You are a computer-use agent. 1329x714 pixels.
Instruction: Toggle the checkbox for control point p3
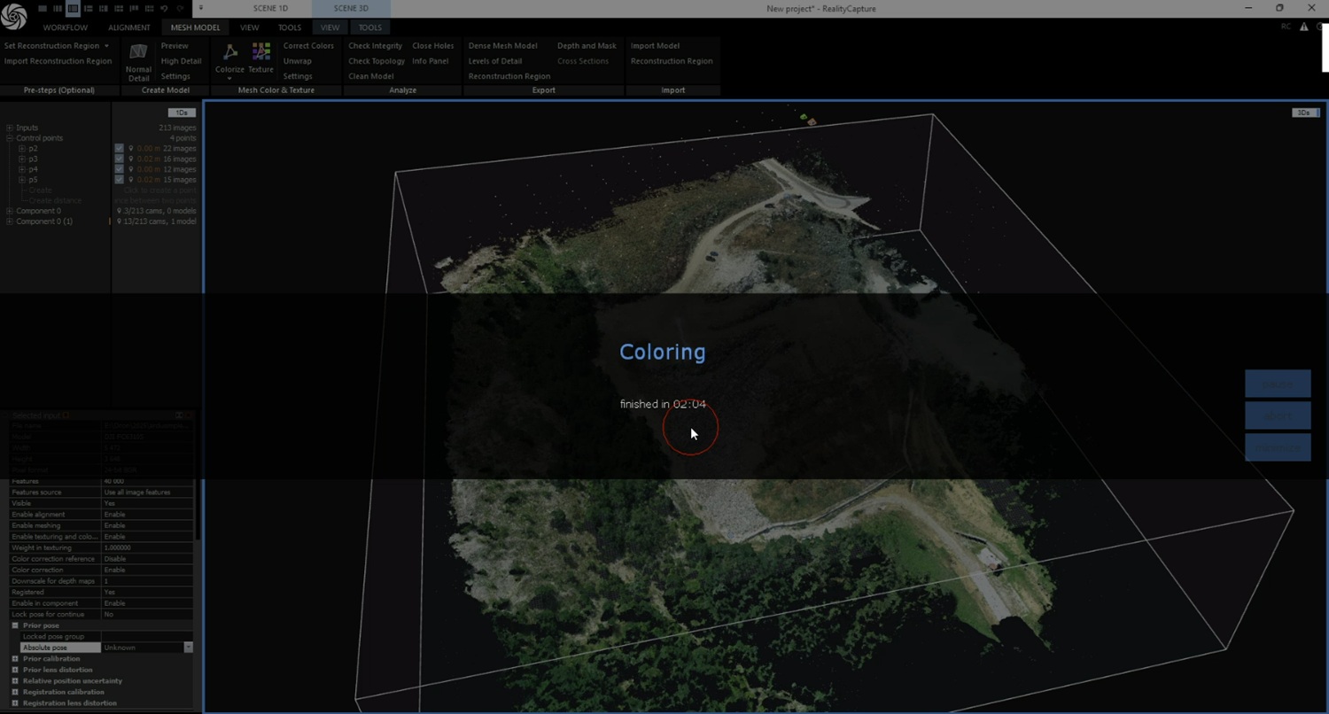click(x=119, y=159)
